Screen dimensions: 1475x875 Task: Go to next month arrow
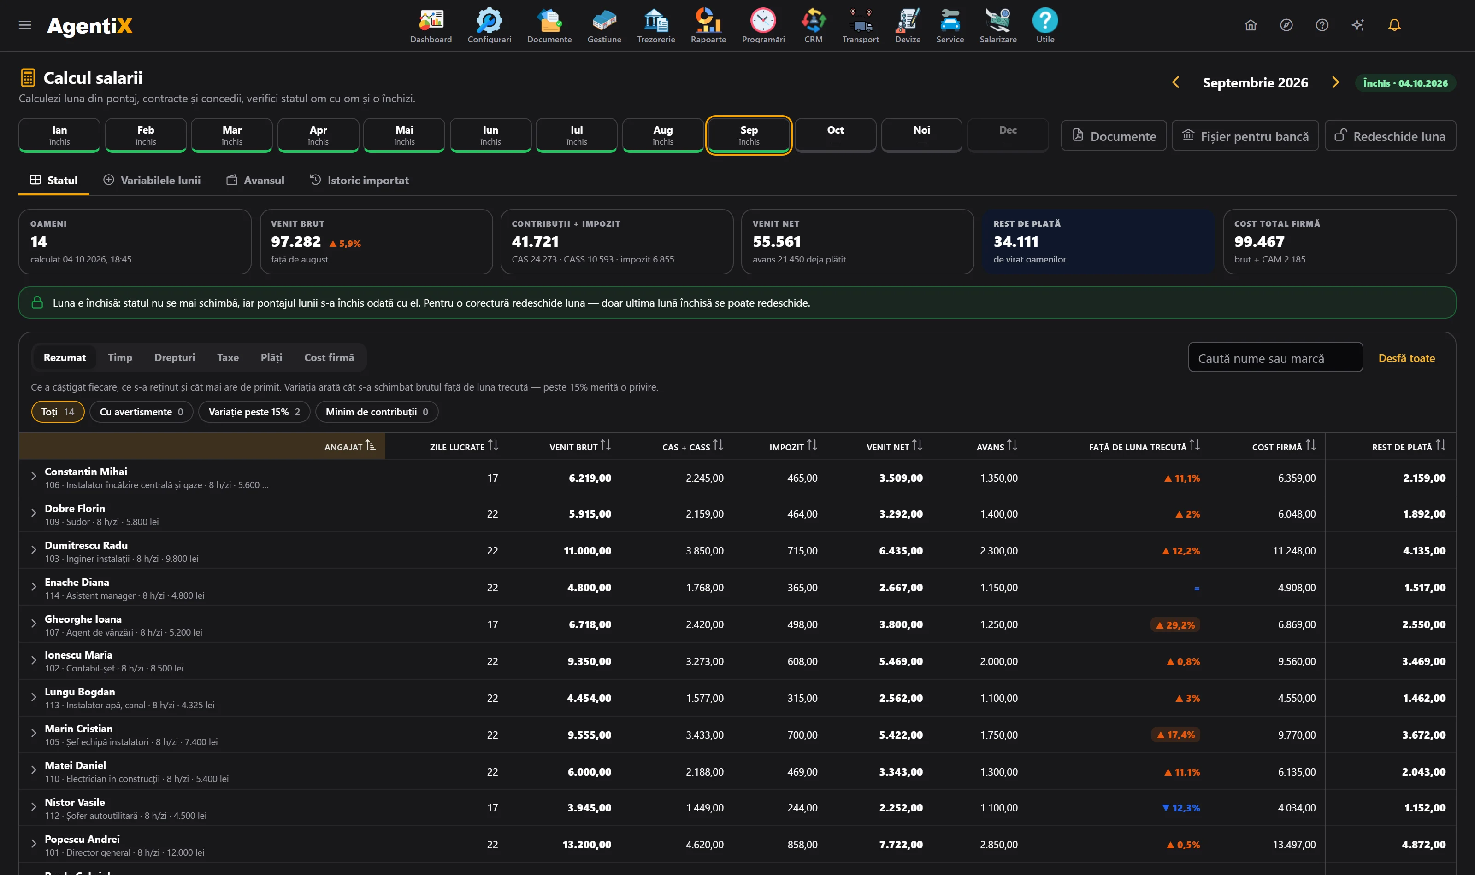point(1335,82)
